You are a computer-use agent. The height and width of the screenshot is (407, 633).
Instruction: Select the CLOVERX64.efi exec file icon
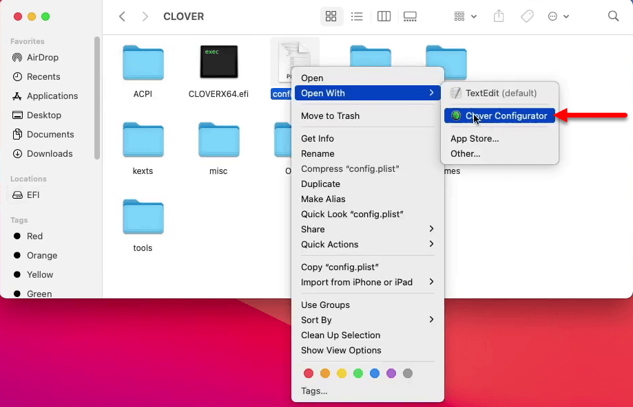(x=219, y=62)
